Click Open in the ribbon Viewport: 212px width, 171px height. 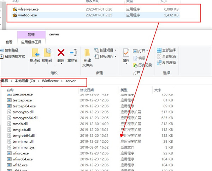[141, 51]
